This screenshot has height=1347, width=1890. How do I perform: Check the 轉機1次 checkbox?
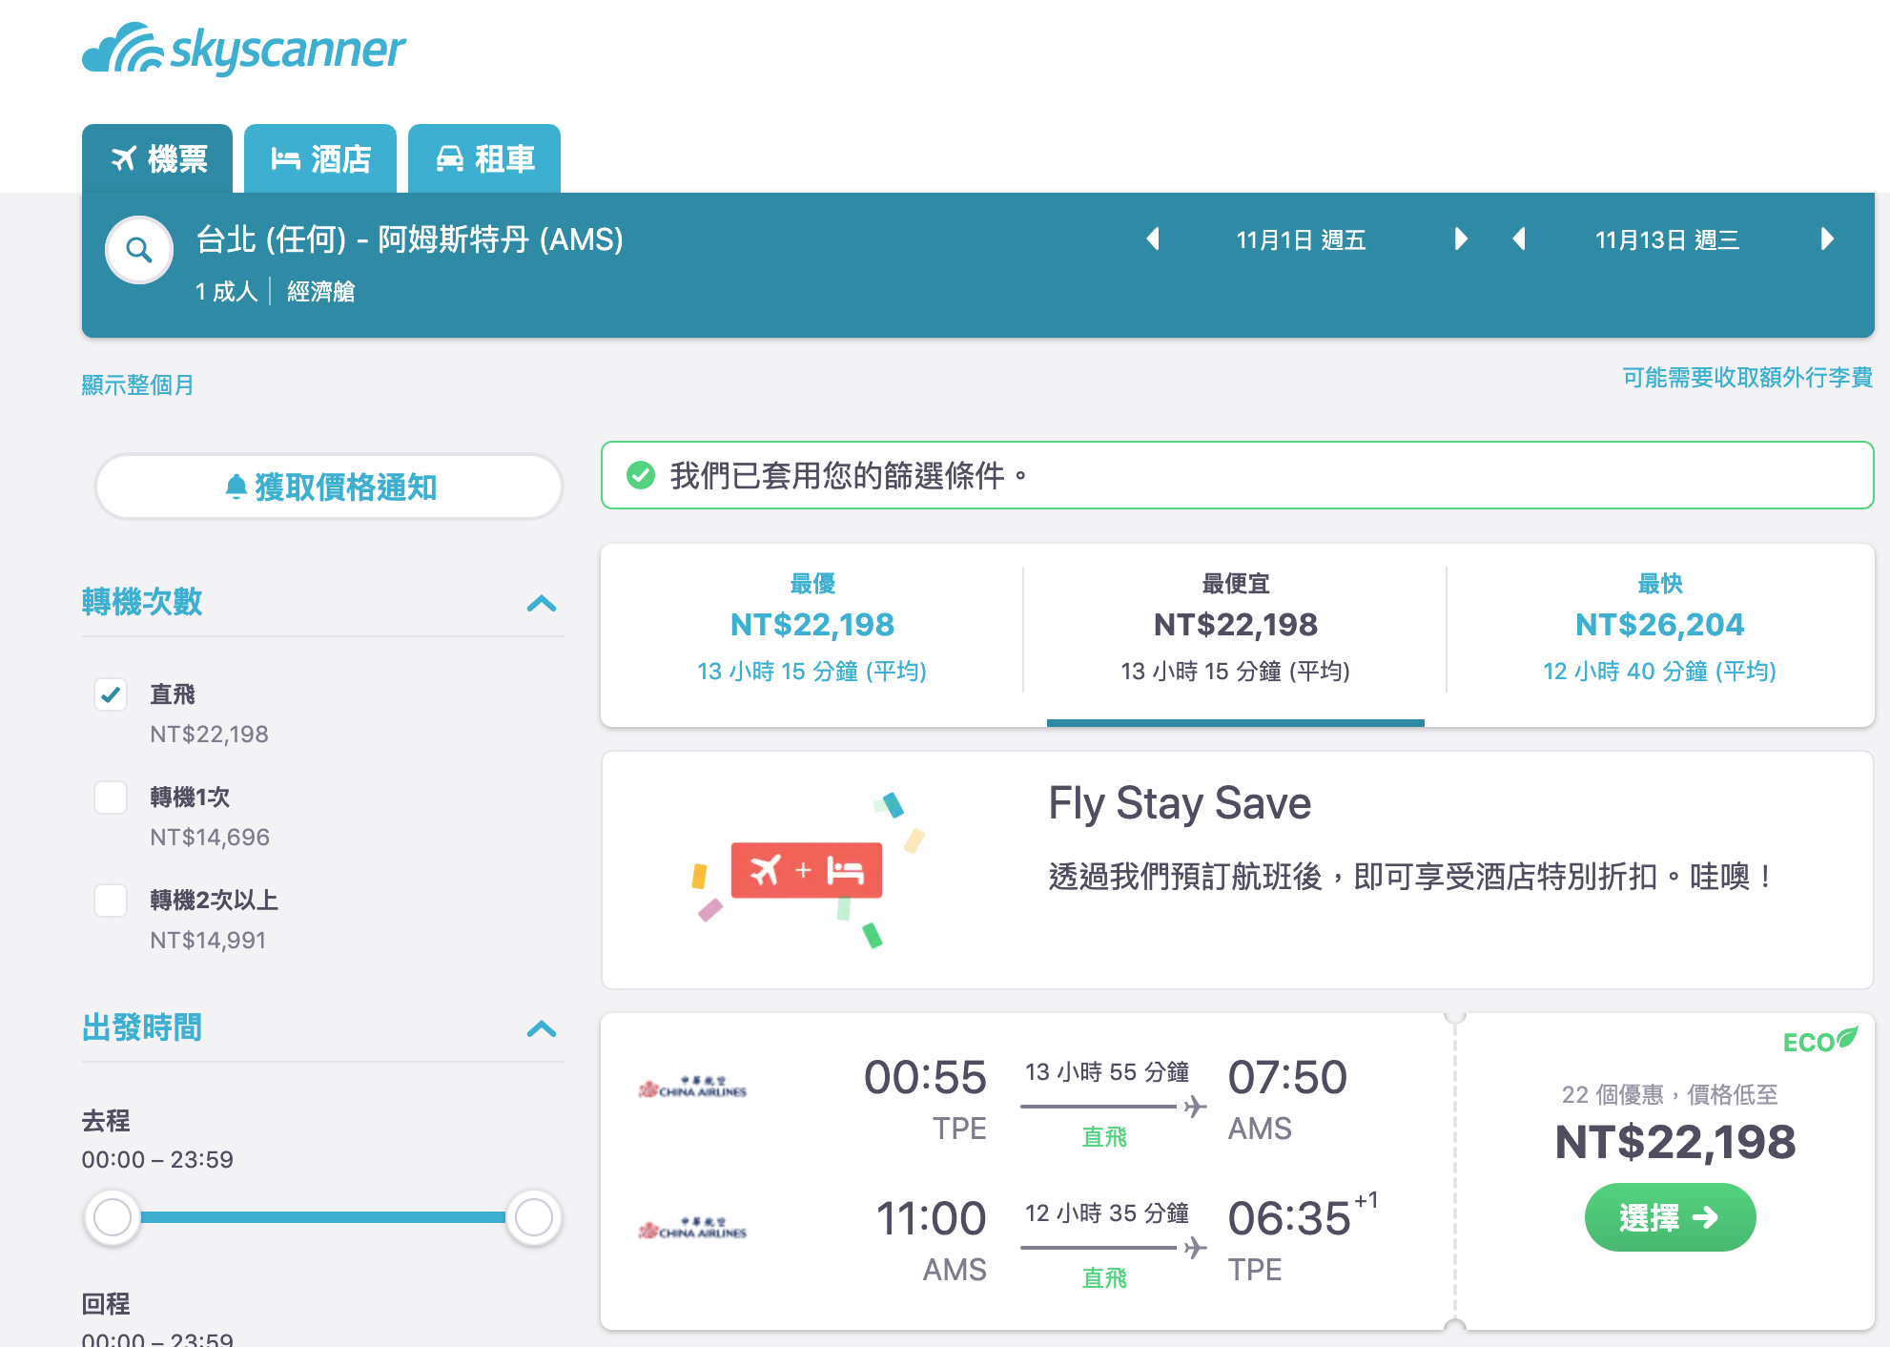pyautogui.click(x=111, y=798)
